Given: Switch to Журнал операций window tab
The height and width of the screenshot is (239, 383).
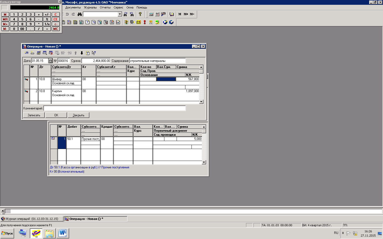Looking at the screenshot, I should 32,219.
